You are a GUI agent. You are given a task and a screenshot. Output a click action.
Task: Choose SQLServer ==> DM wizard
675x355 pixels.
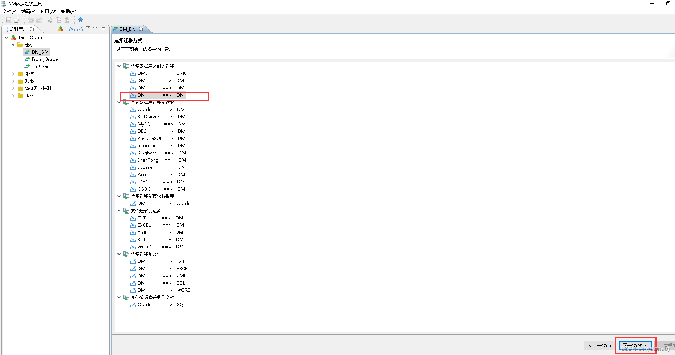click(x=158, y=117)
